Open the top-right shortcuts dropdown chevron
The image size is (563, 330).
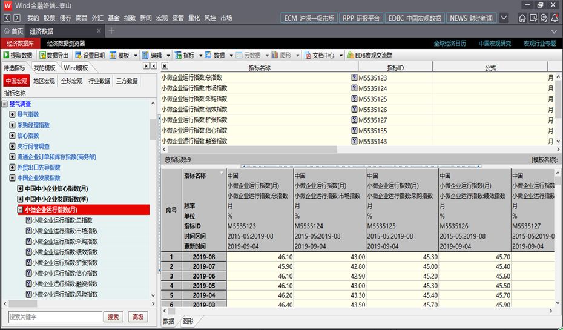pyautogui.click(x=504, y=18)
